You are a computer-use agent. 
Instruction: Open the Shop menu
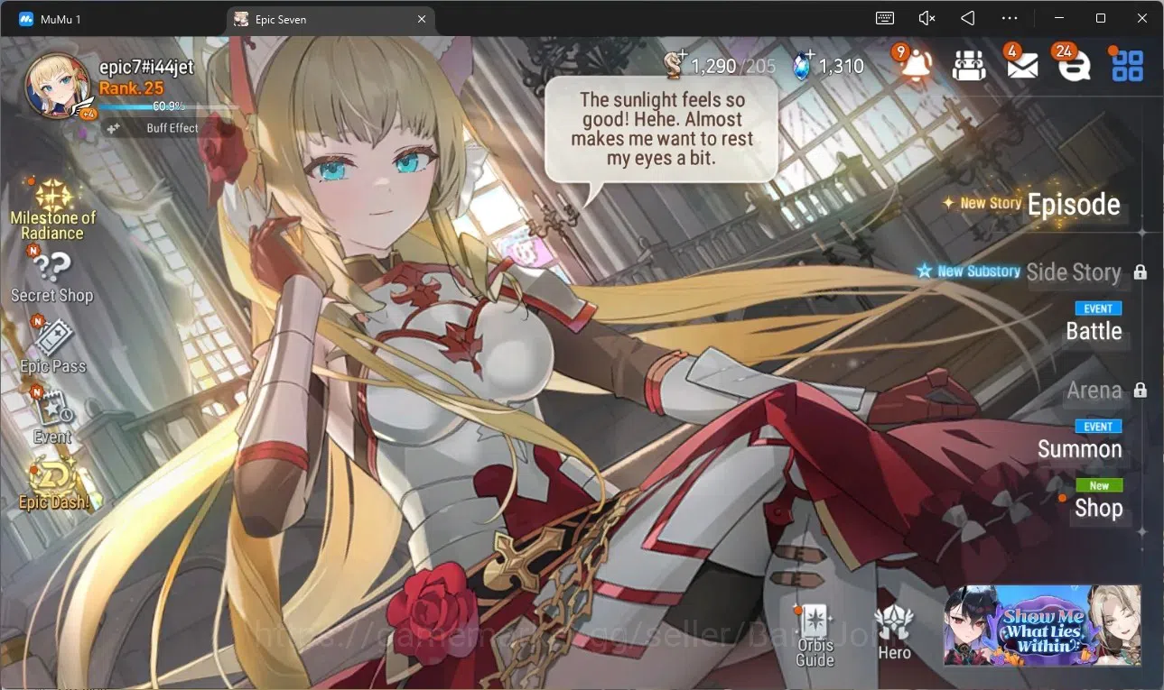click(1098, 508)
